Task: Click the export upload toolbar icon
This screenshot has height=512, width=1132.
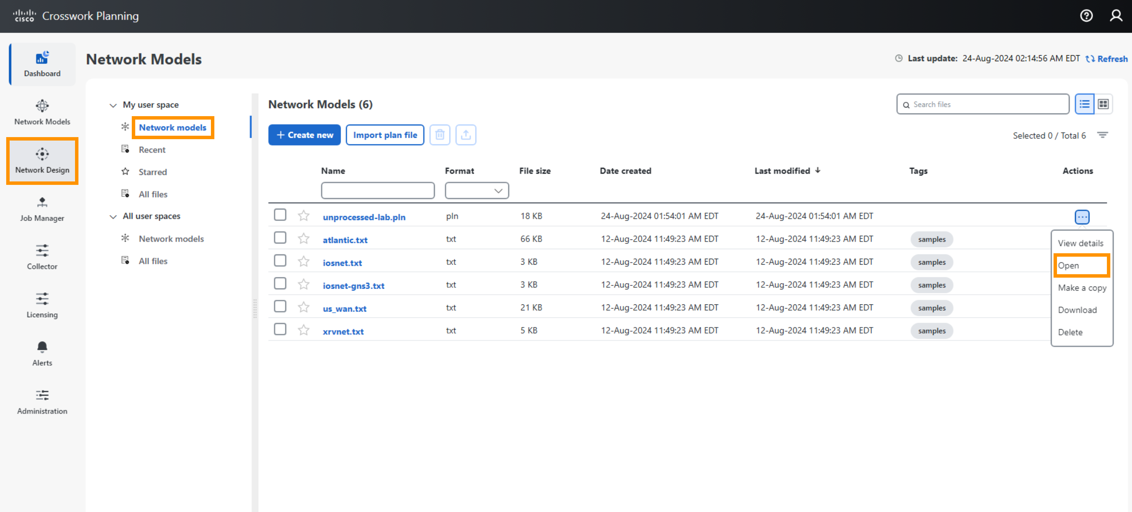Action: [466, 135]
